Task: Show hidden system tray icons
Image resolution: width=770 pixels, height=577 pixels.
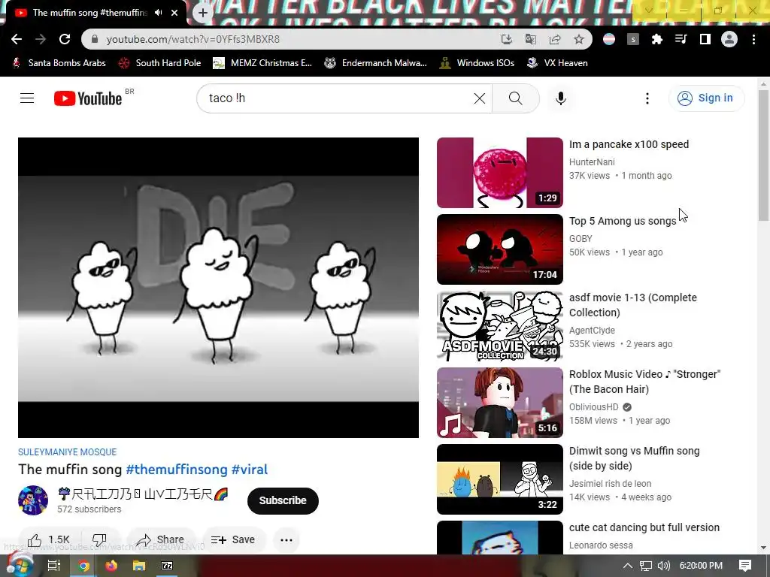Action: (x=628, y=566)
